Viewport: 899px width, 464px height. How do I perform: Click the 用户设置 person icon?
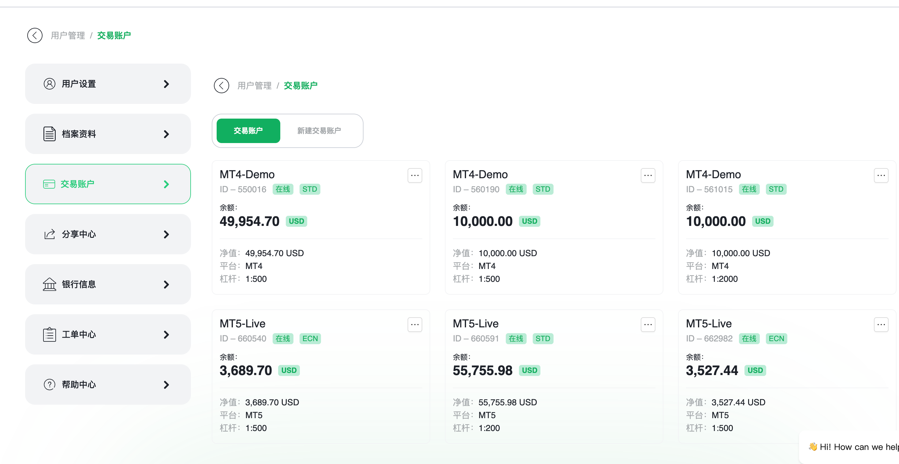50,84
